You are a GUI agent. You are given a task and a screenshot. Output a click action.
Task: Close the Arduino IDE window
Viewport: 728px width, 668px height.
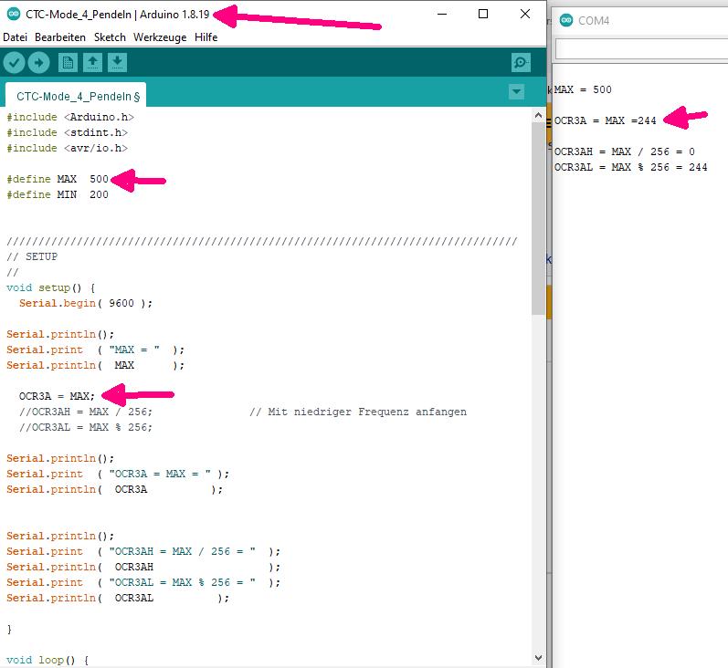(525, 14)
